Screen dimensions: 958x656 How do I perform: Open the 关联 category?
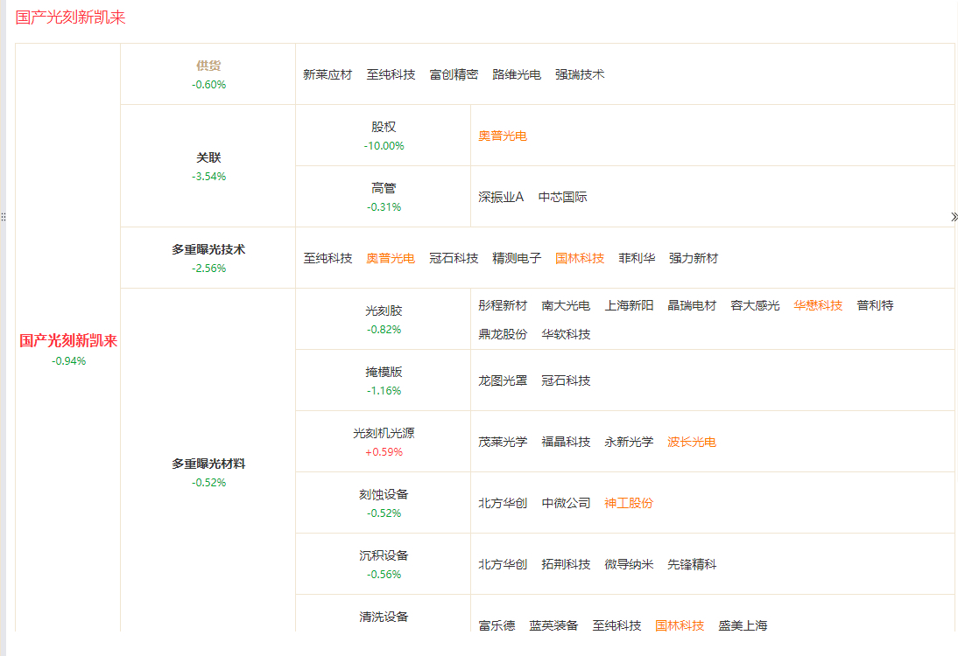[x=208, y=157]
